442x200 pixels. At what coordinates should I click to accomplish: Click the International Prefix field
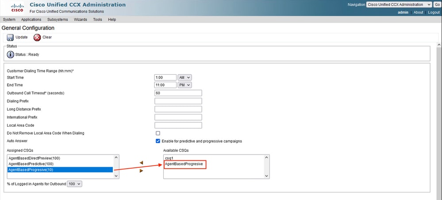(178, 117)
